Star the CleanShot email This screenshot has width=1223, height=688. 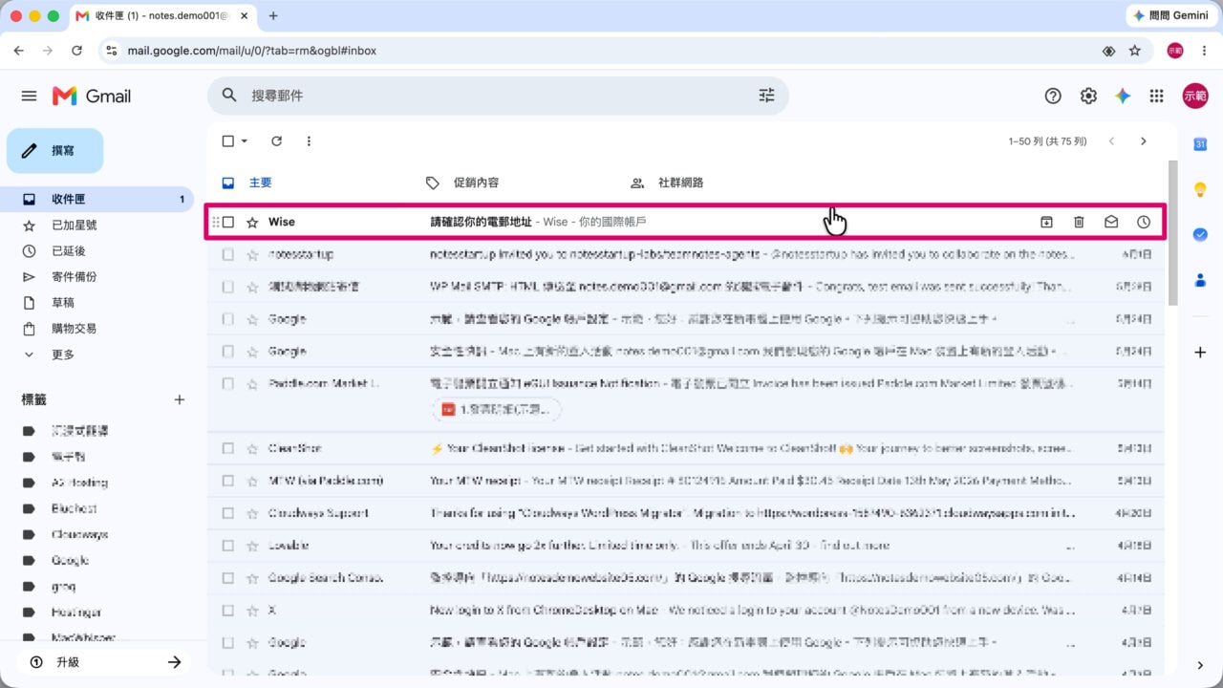pyautogui.click(x=252, y=448)
